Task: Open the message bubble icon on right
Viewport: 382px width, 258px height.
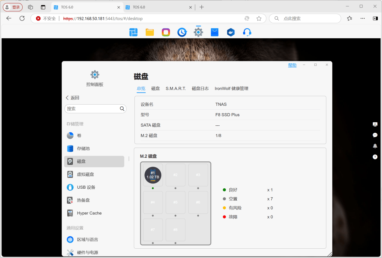Action: pyautogui.click(x=375, y=135)
